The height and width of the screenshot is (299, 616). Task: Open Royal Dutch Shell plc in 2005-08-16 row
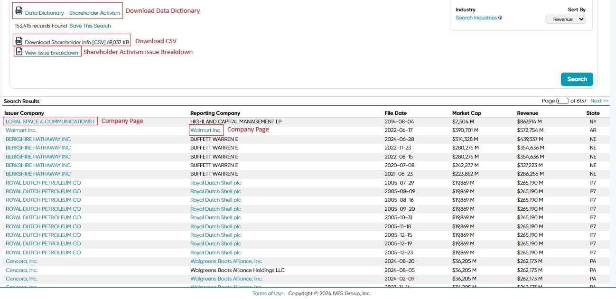pyautogui.click(x=215, y=200)
